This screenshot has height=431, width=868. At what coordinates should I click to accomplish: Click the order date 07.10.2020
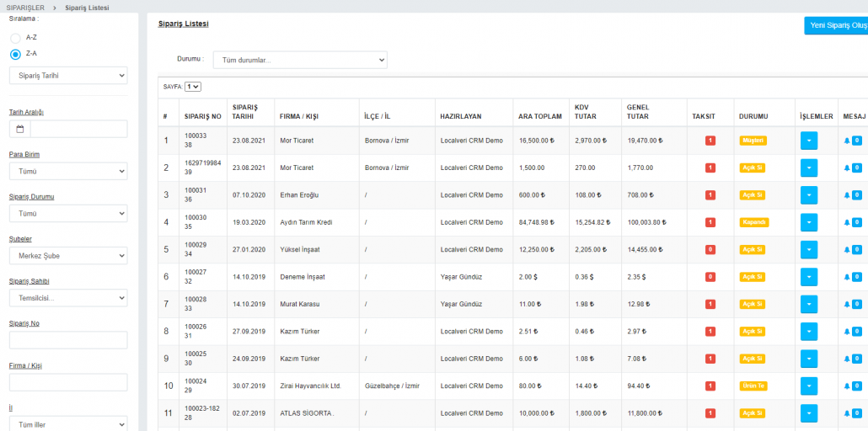point(249,194)
